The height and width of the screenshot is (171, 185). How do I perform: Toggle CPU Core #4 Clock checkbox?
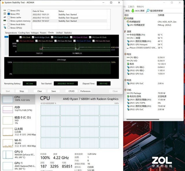[17, 41]
